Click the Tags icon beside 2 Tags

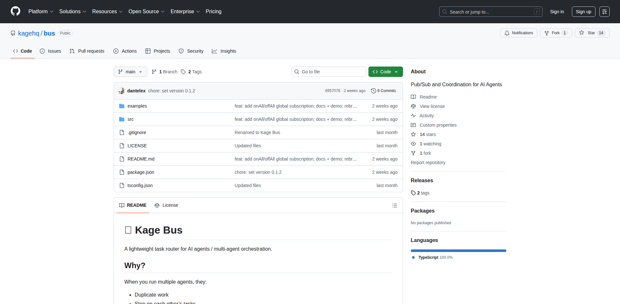[183, 72]
